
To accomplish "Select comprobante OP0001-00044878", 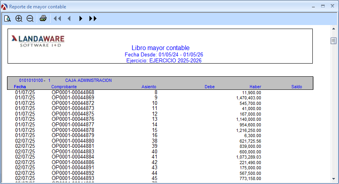I will [x=73, y=130].
